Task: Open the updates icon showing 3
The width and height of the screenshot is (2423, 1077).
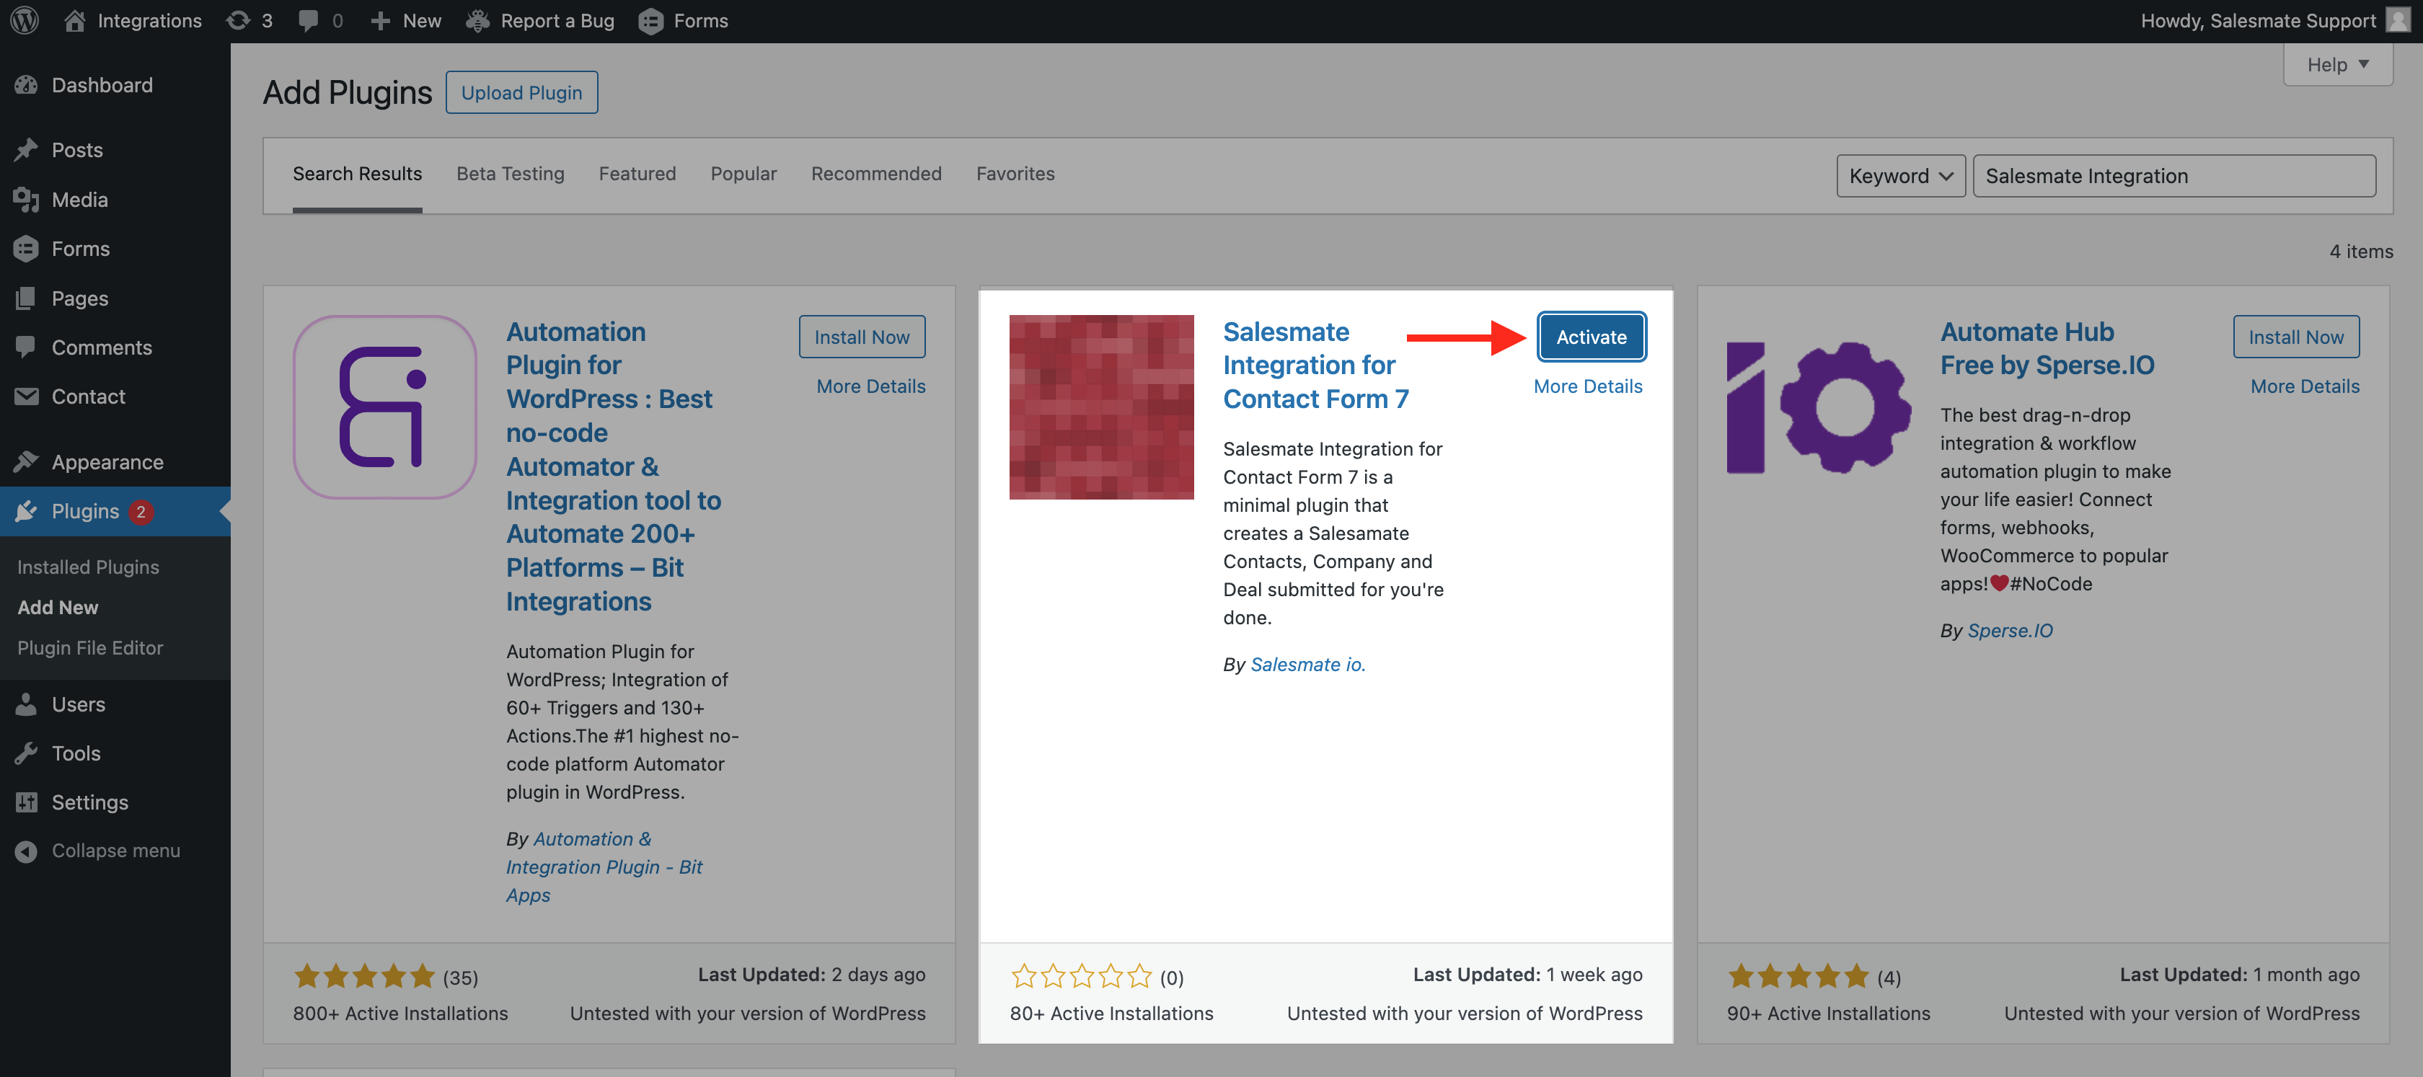Action: [238, 21]
